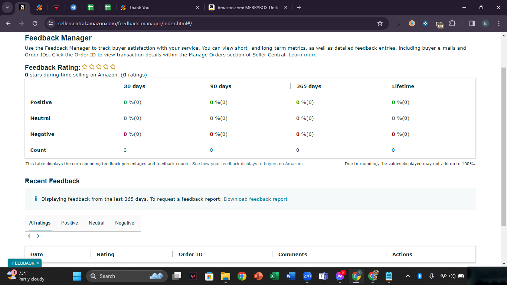Open the Chrome profile E avatar

click(485, 23)
